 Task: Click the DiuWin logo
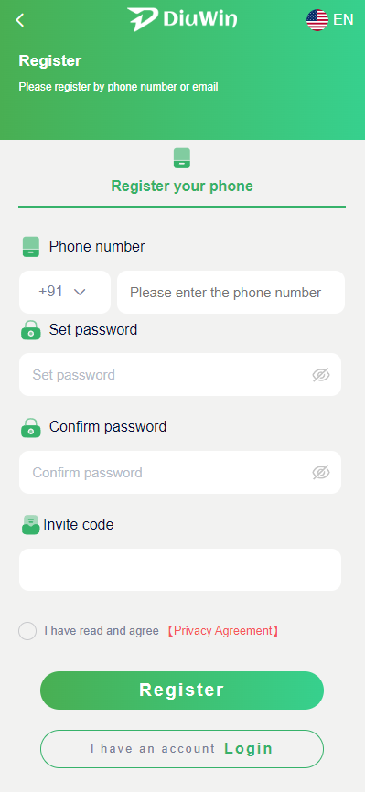tap(182, 19)
